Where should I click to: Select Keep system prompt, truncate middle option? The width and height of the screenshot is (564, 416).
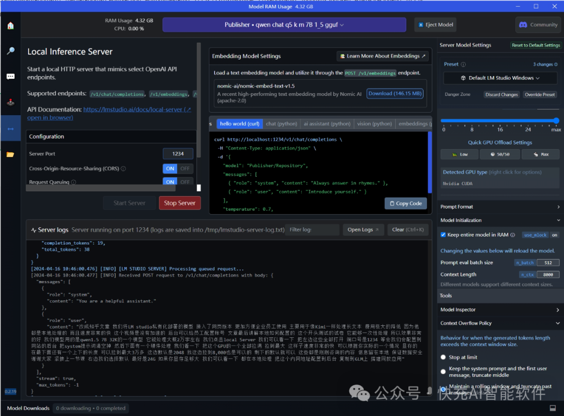point(443,372)
